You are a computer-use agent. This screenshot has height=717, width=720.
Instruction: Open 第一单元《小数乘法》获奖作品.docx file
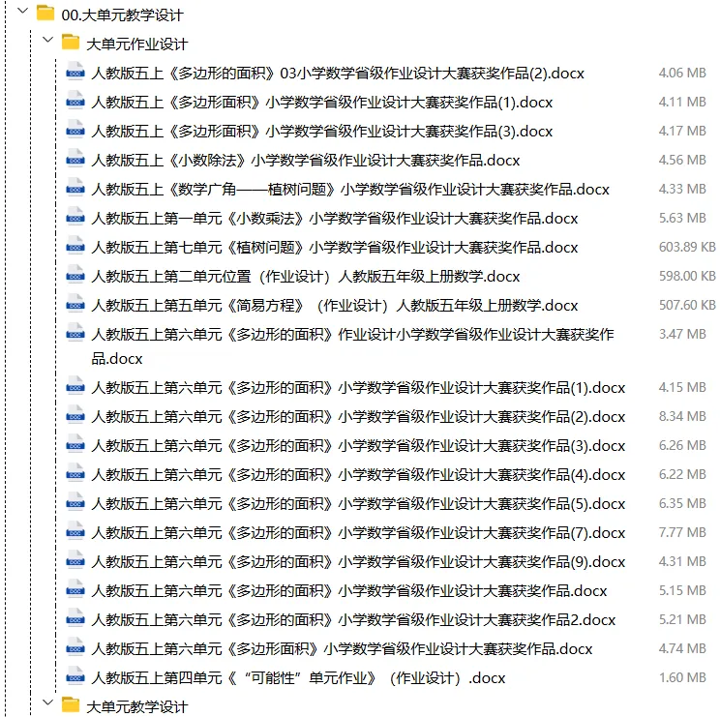click(334, 219)
